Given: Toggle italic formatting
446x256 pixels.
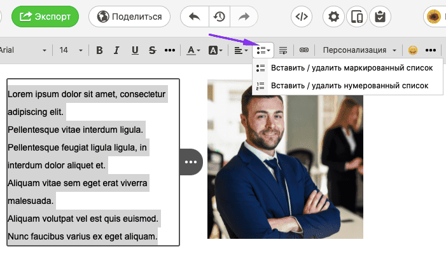Looking at the screenshot, I should point(116,50).
